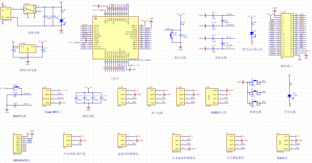Click the "晶振电路" section label

tap(221, 58)
